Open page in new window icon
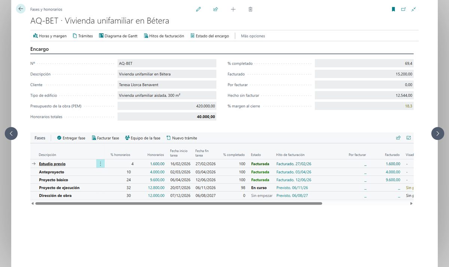 pos(403,9)
